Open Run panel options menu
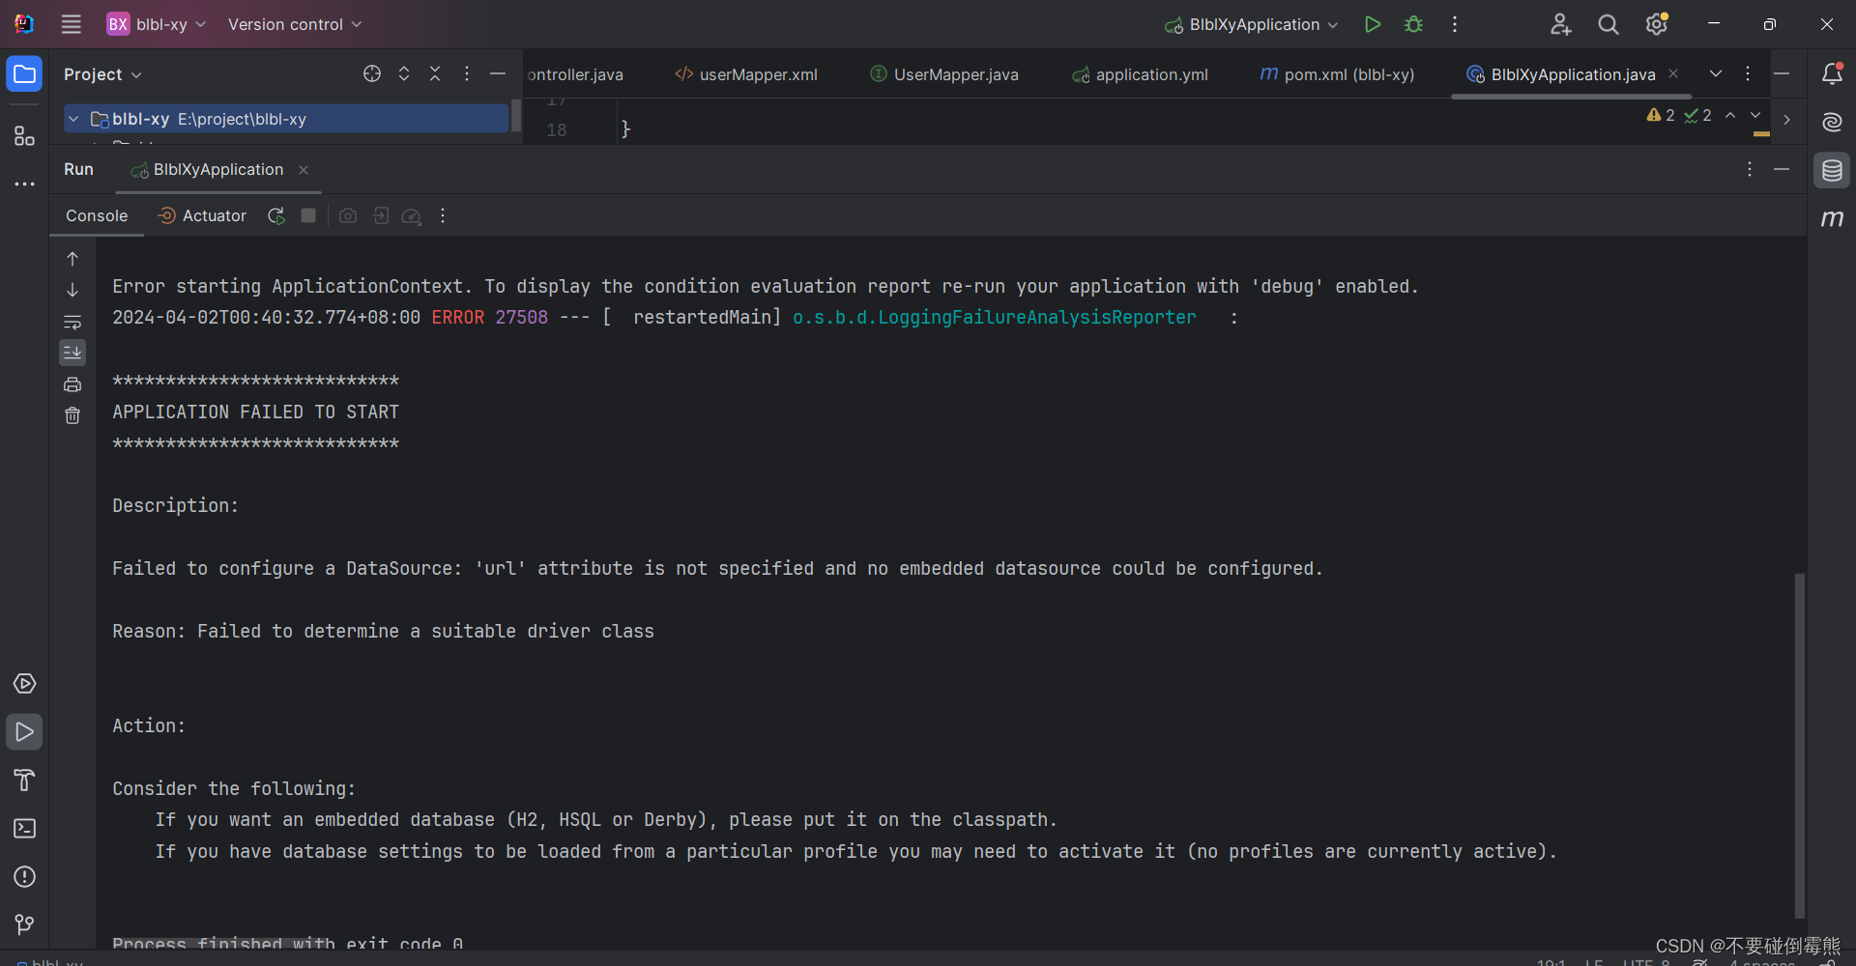 tap(1750, 169)
